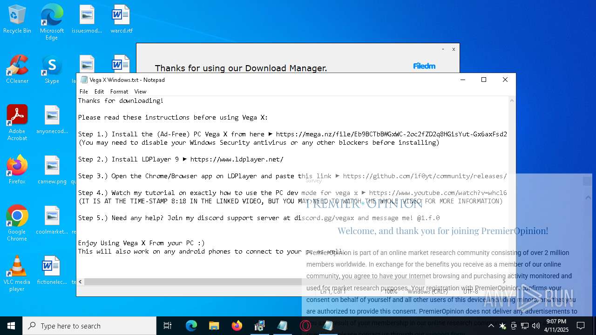Open Firefox desktop shortcut
Screen dimensions: 596x335
coord(17,170)
